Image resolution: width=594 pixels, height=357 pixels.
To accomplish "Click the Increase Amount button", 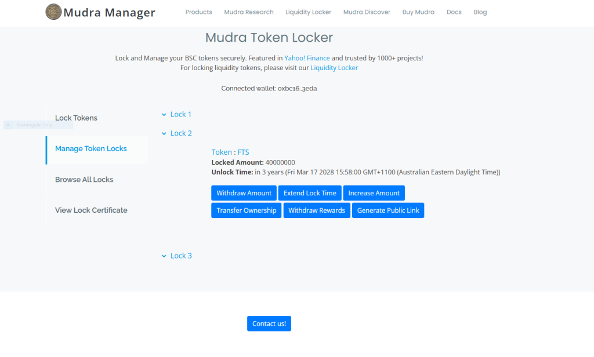I will pos(374,193).
